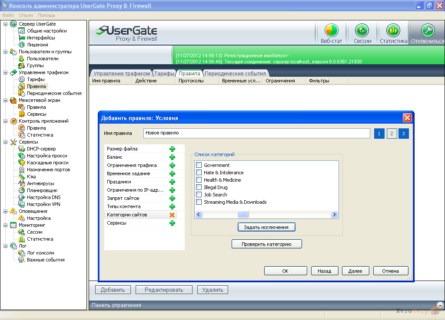Select the Интерфейсы flag icon in tree
The height and width of the screenshot is (320, 445).
[x=22, y=38]
